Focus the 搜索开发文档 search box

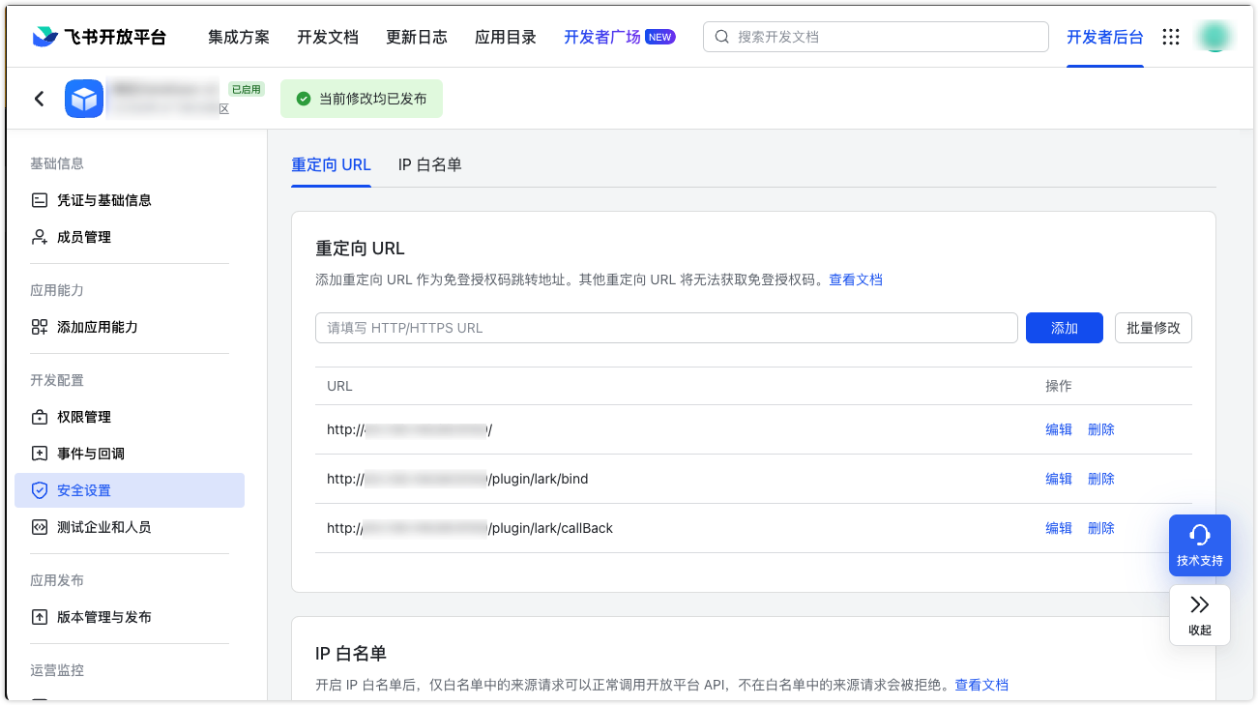[876, 37]
